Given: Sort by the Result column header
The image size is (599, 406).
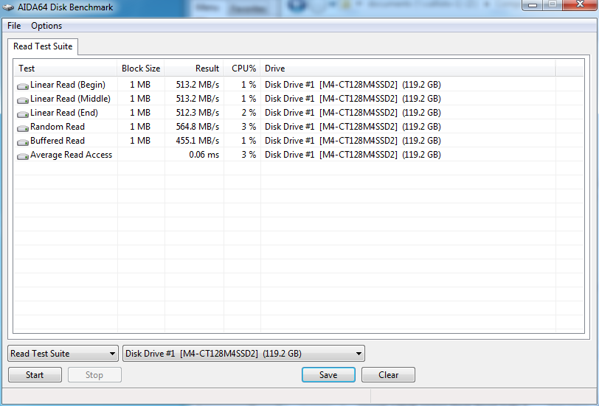Looking at the screenshot, I should pyautogui.click(x=194, y=69).
